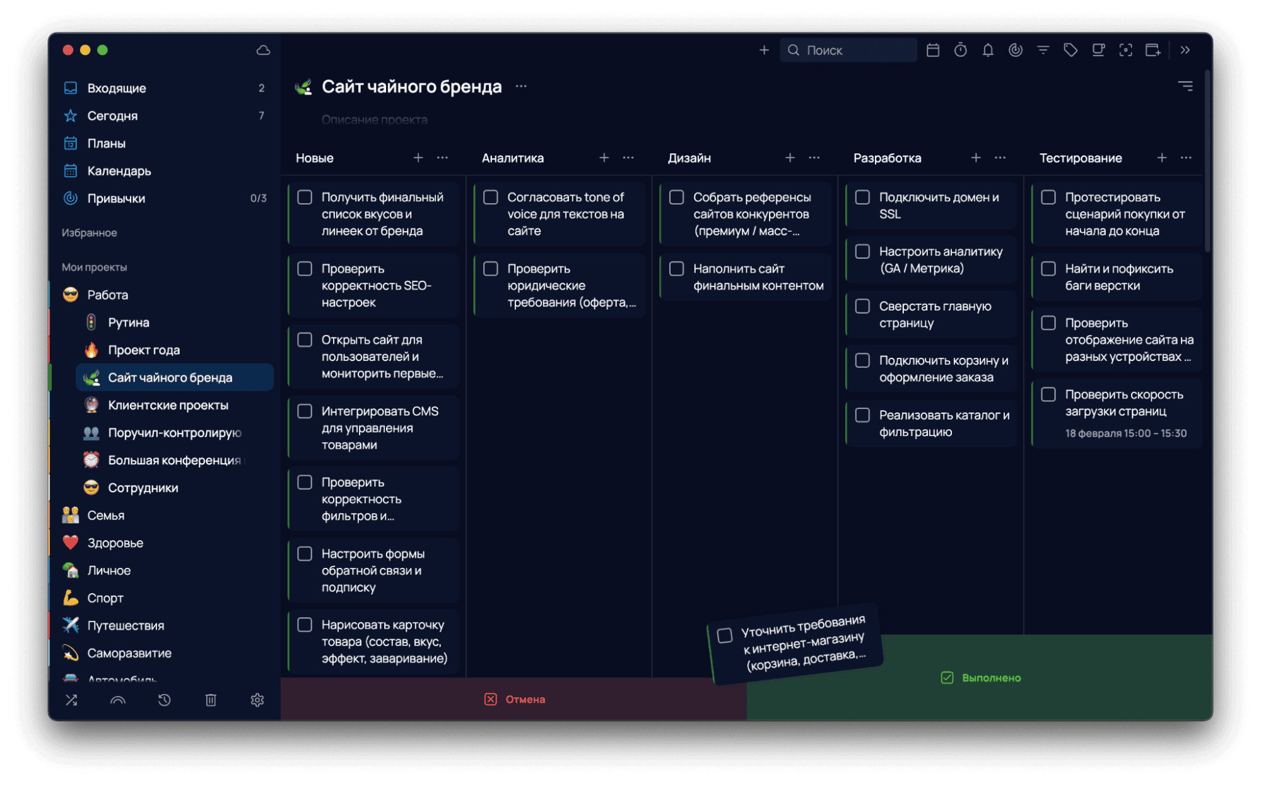Open the 'Новые' column options menu

point(442,158)
